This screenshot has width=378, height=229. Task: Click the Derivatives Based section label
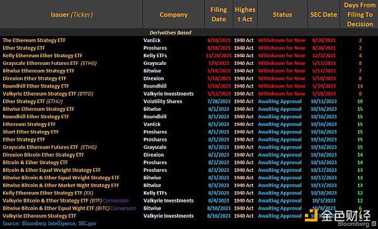click(x=171, y=33)
